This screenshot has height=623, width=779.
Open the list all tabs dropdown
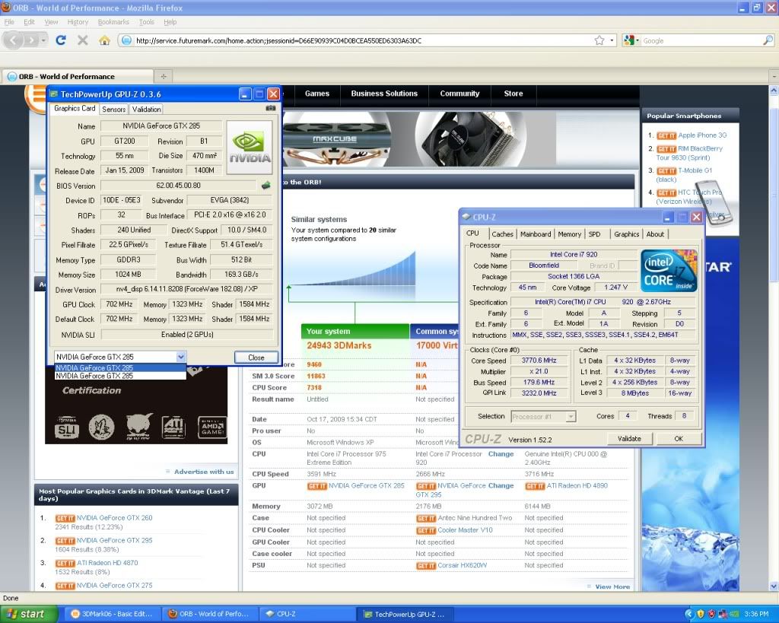point(774,76)
